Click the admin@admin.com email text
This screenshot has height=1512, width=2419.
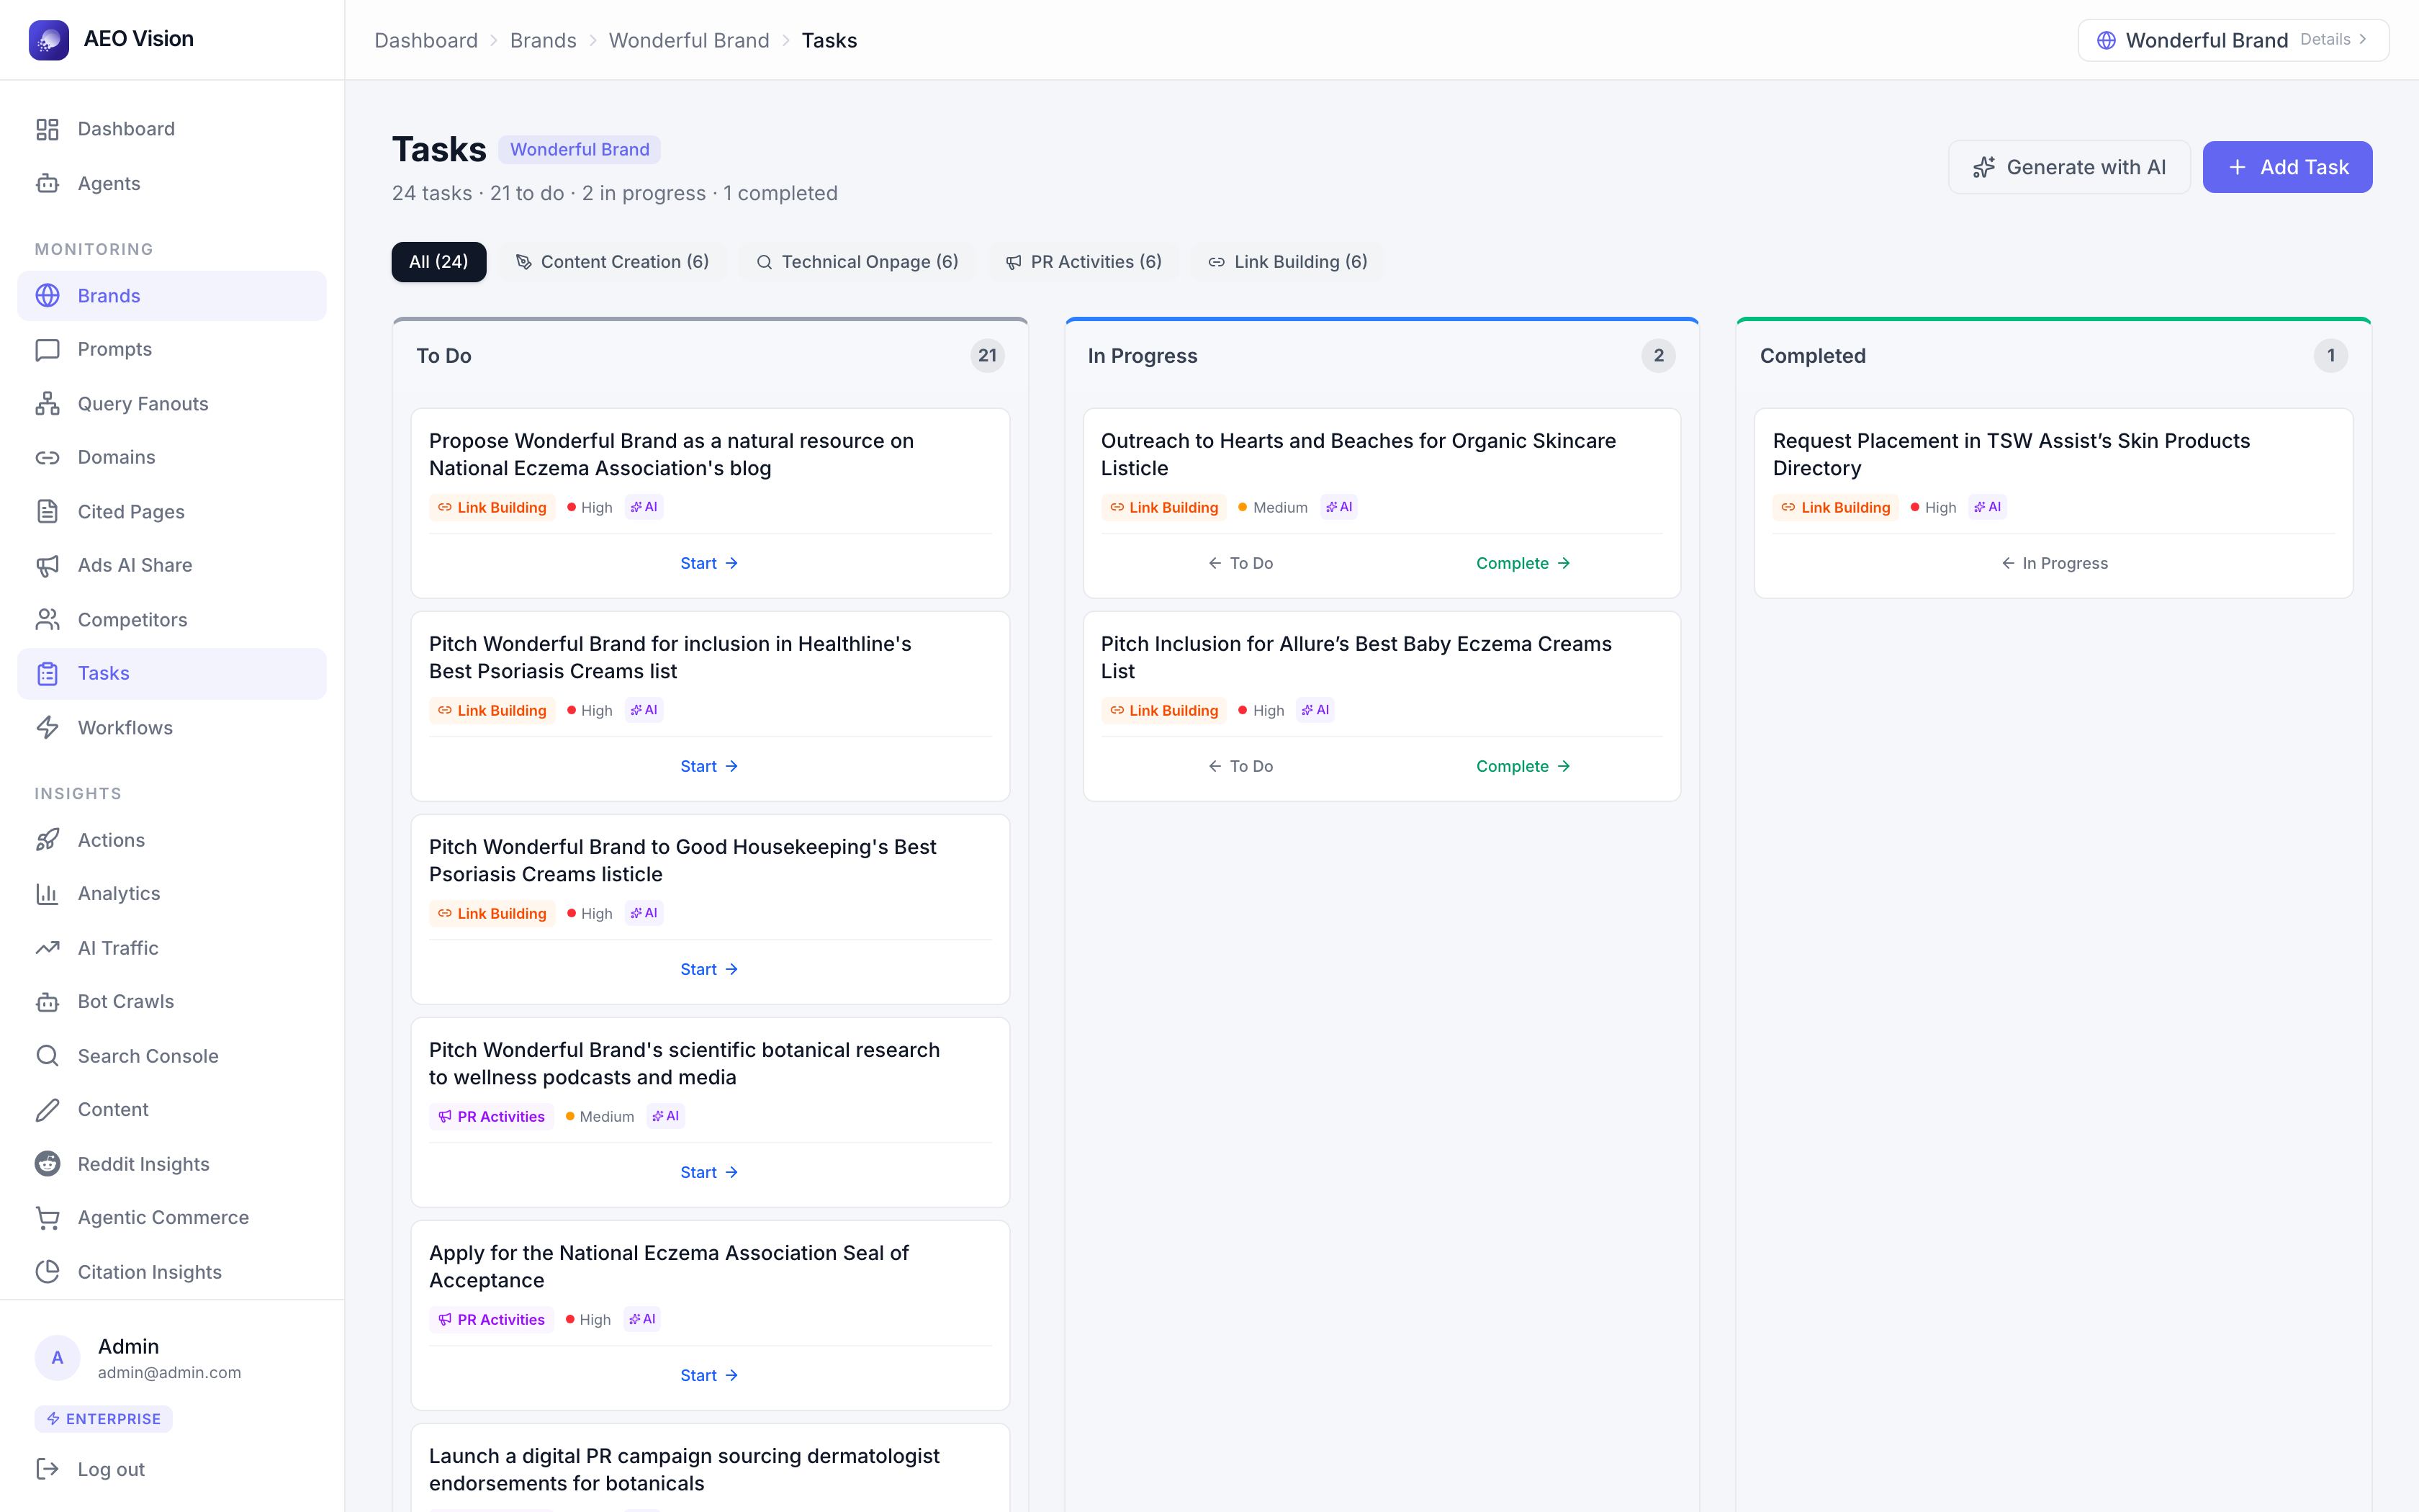tap(169, 1373)
